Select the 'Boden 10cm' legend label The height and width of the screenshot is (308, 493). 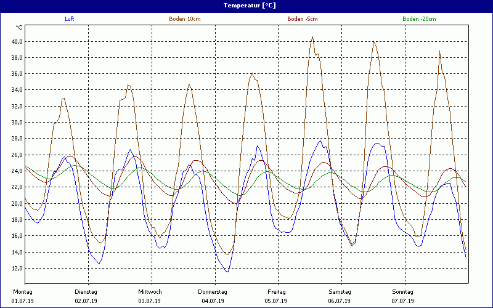pyautogui.click(x=184, y=19)
